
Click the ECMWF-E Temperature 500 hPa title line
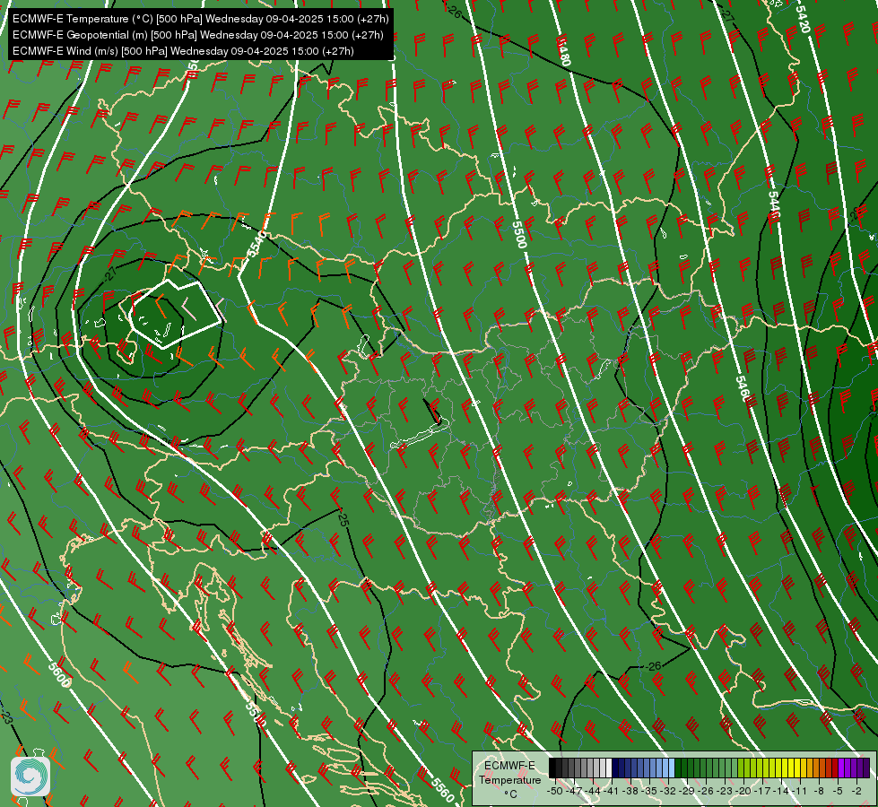201,19
